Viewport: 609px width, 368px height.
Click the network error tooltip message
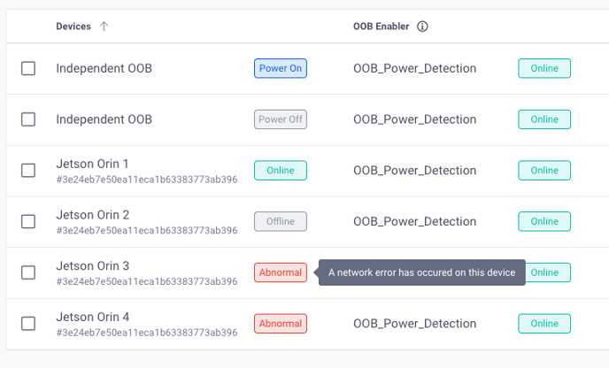[421, 272]
